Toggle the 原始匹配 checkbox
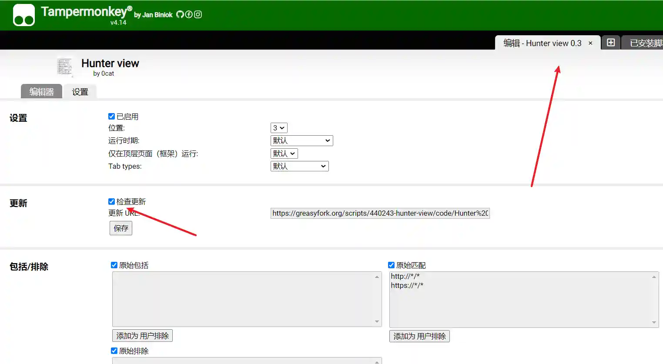This screenshot has height=364, width=663. pyautogui.click(x=391, y=265)
